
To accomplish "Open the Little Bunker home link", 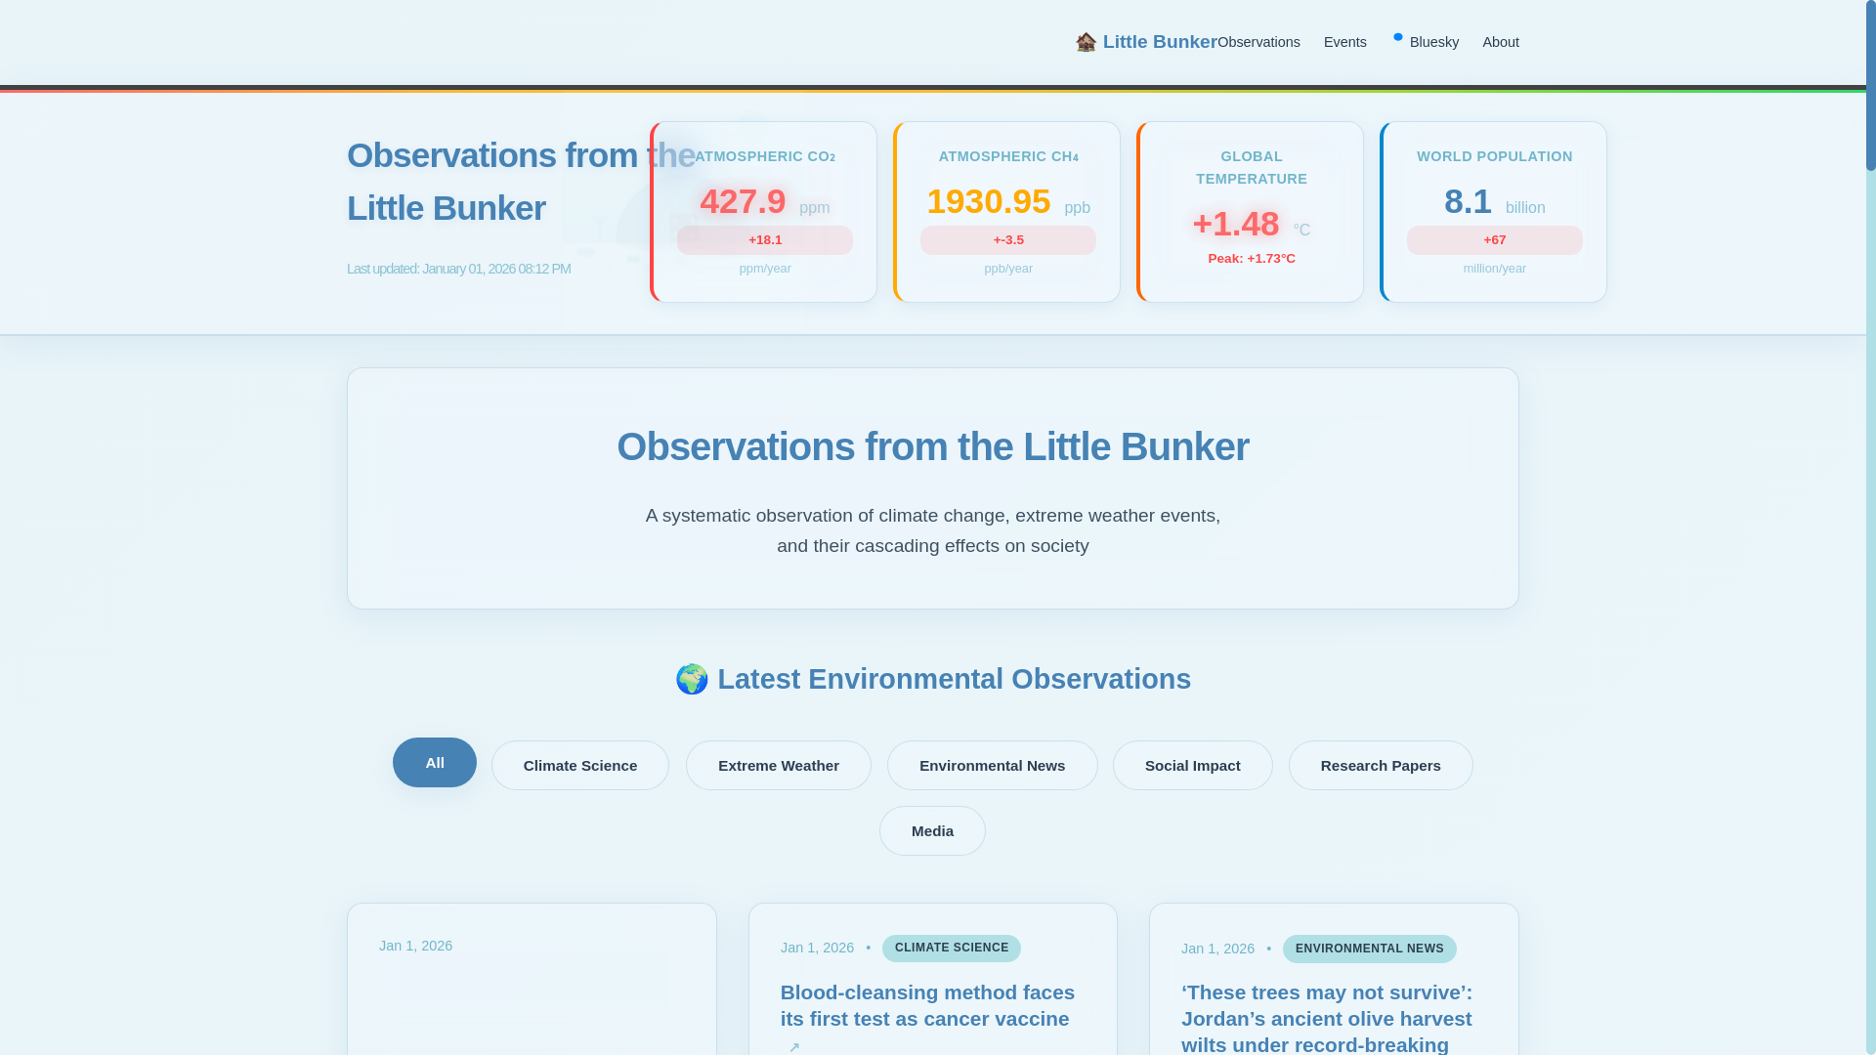I will point(1147,42).
